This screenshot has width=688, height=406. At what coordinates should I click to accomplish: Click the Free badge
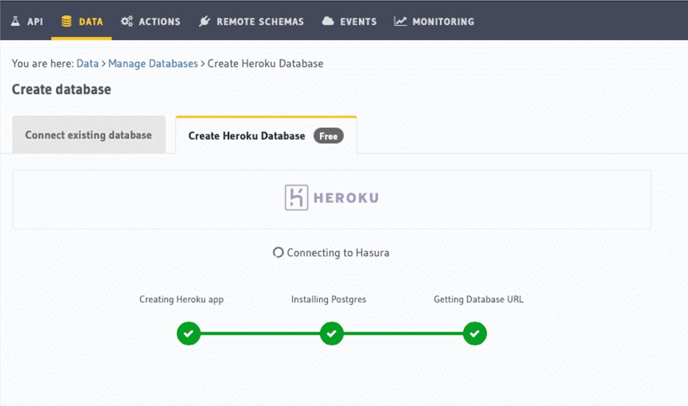328,136
